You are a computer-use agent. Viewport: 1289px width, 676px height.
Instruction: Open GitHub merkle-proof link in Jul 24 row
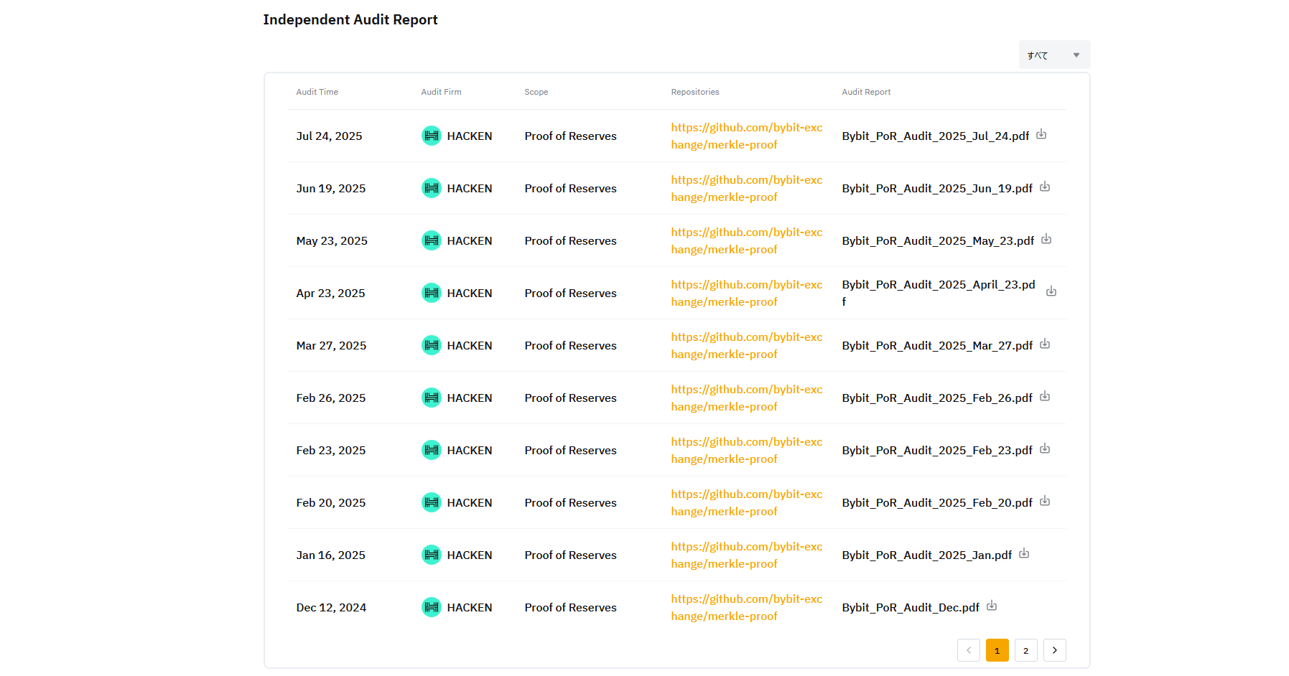click(746, 136)
